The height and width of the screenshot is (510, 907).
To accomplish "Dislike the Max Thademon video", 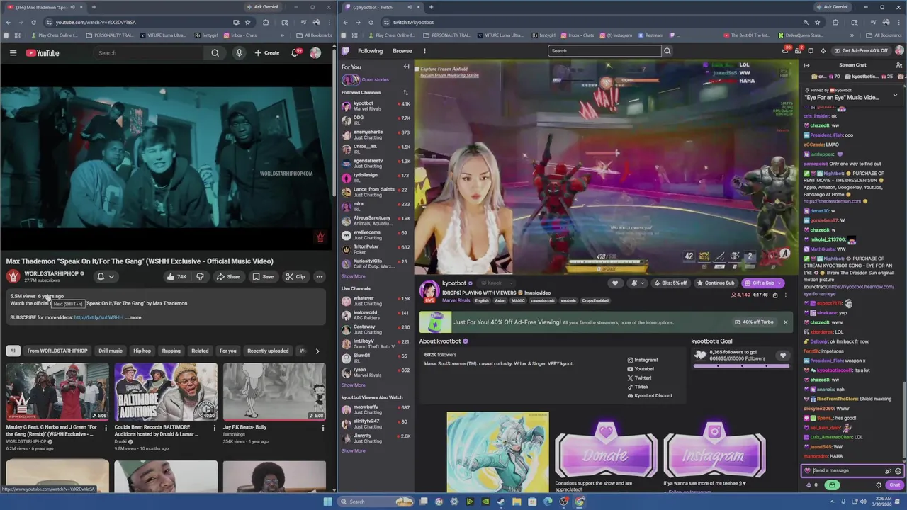I will click(200, 277).
